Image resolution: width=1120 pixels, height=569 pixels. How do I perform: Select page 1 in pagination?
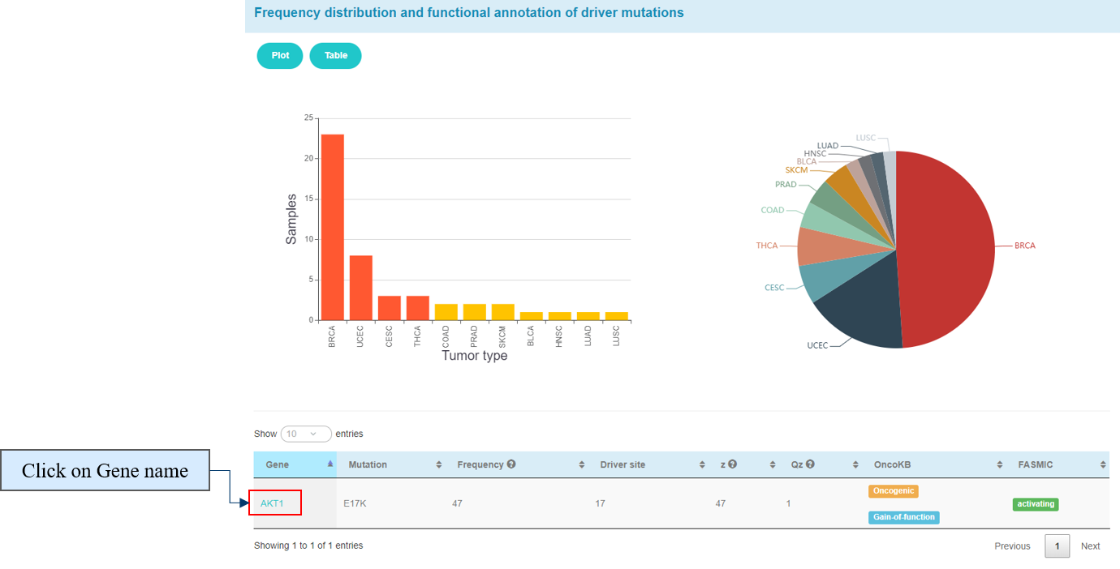[x=1057, y=545]
